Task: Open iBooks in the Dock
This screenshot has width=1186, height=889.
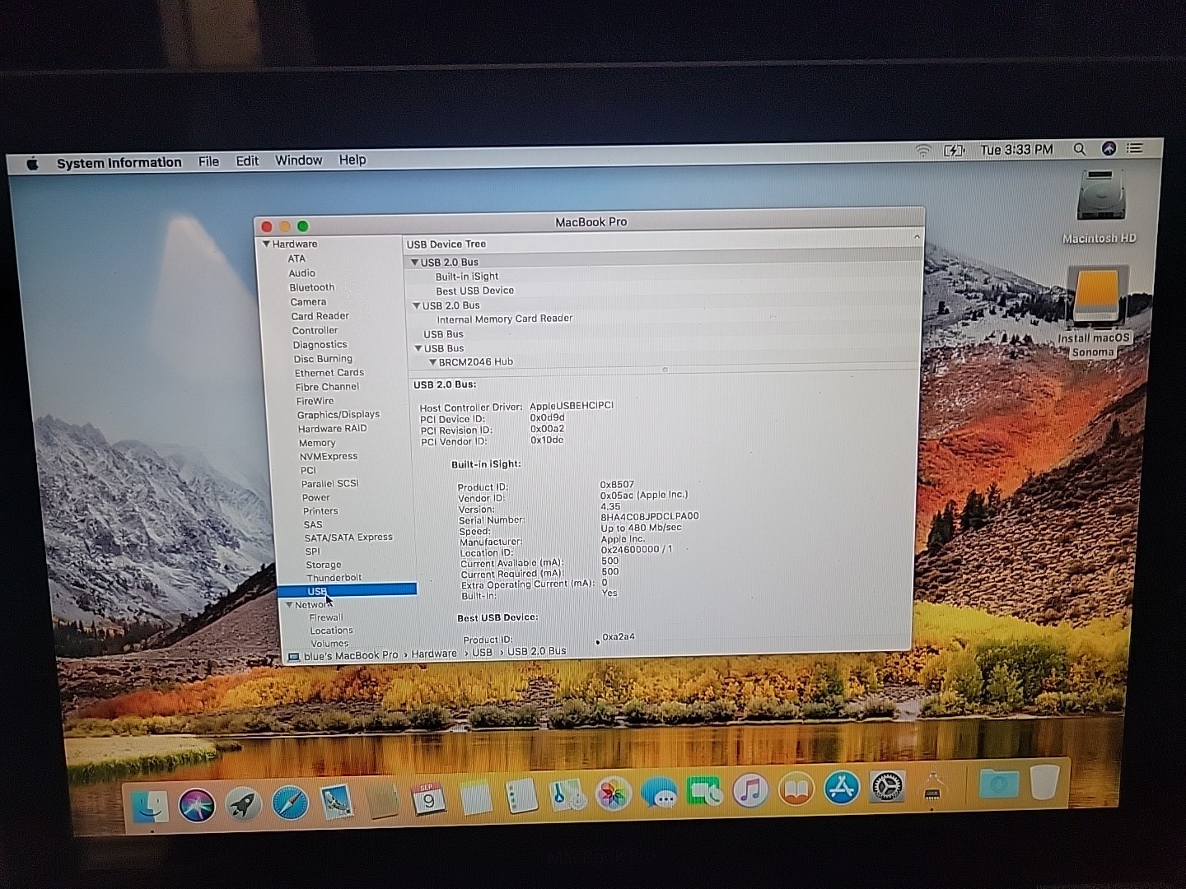Action: [796, 789]
